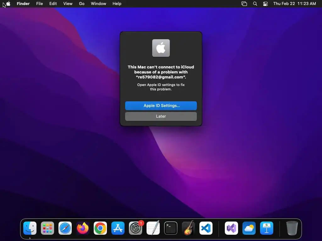Open blue Visual Studio Code icon
The image size is (322, 241).
tap(206, 228)
